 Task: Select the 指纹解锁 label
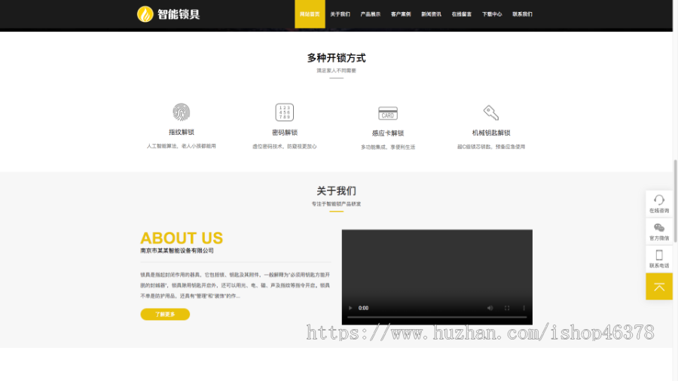click(181, 133)
